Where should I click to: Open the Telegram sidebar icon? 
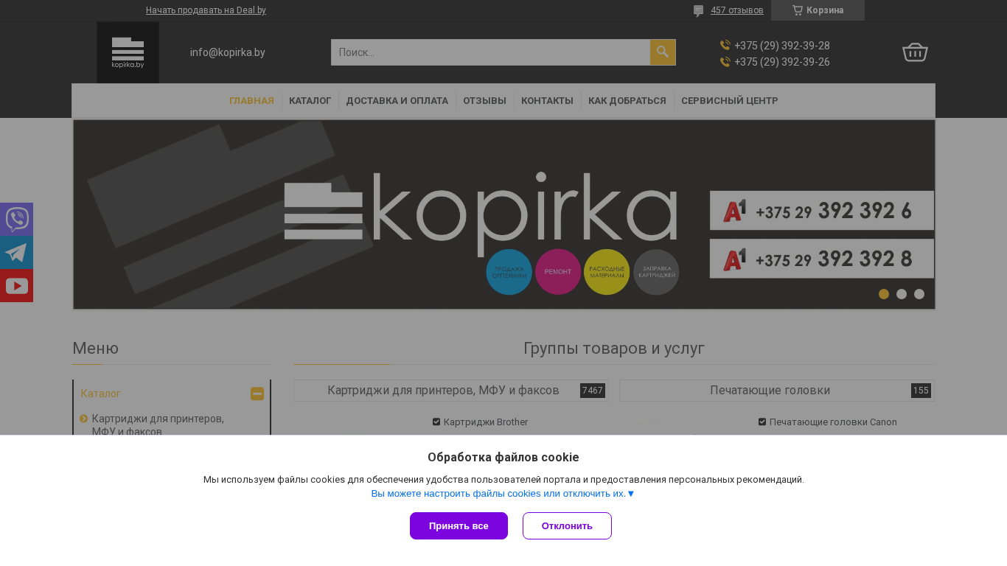(x=16, y=253)
